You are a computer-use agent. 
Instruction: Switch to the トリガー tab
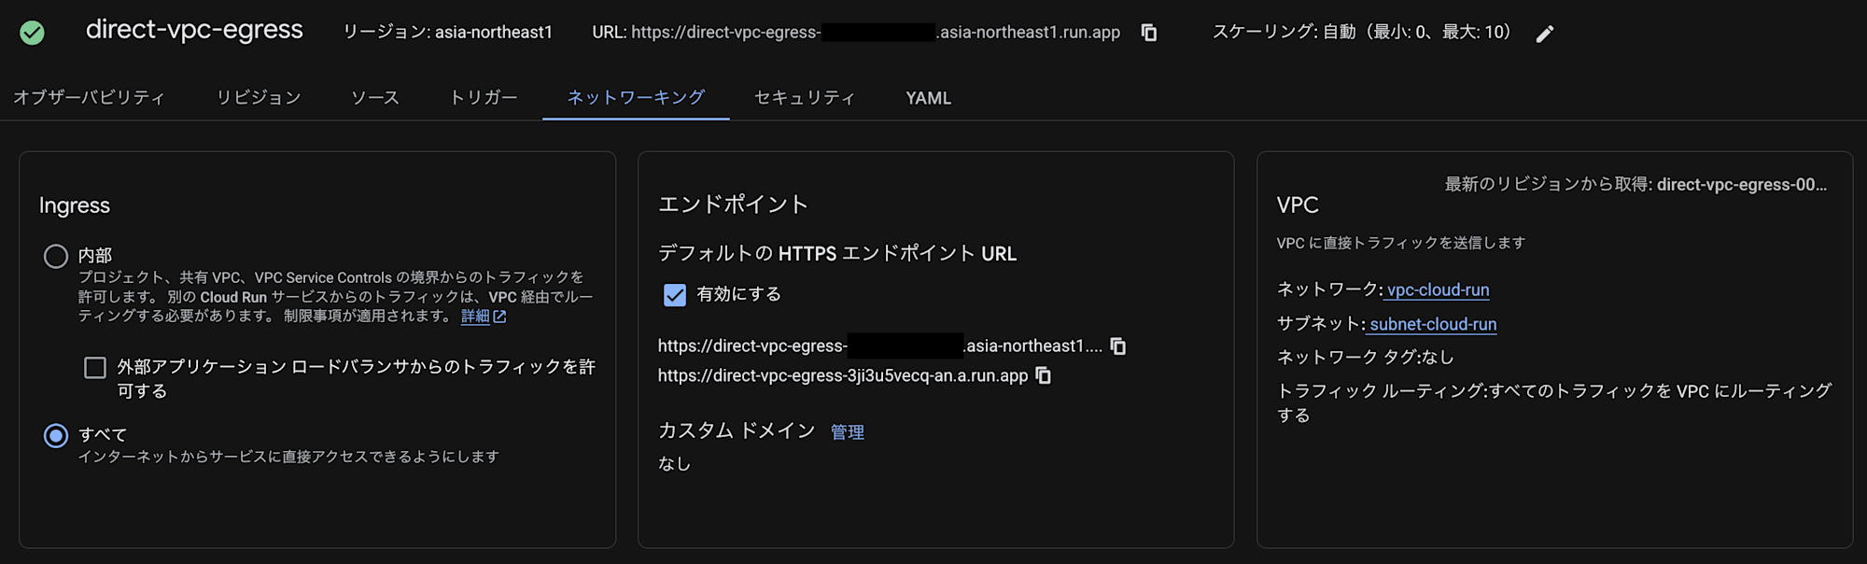pos(484,98)
